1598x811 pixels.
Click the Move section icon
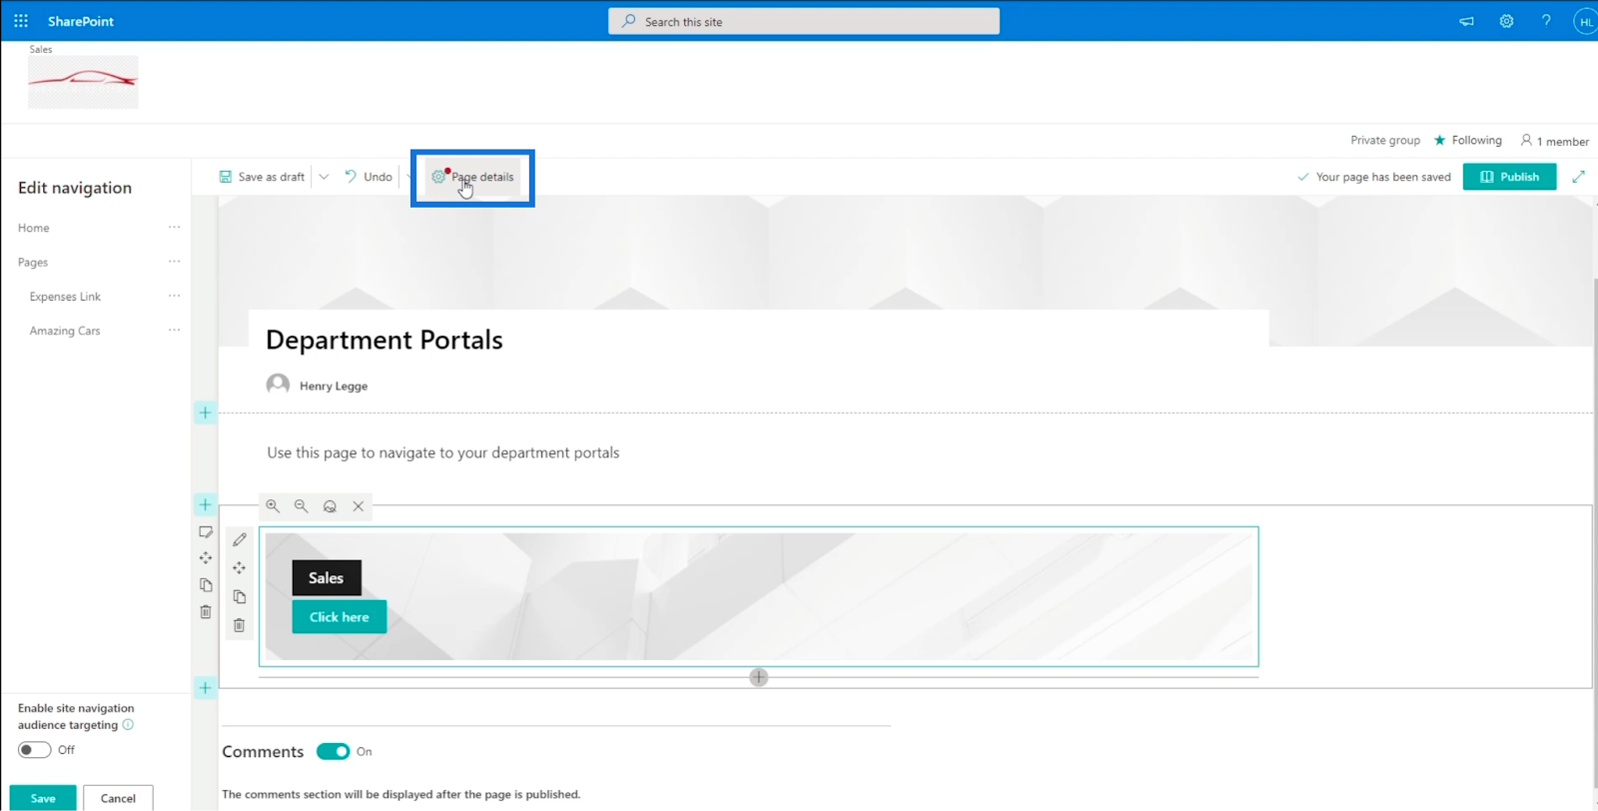click(x=206, y=558)
